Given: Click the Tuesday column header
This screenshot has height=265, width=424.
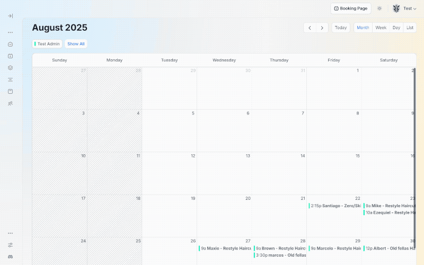Looking at the screenshot, I should (169, 60).
